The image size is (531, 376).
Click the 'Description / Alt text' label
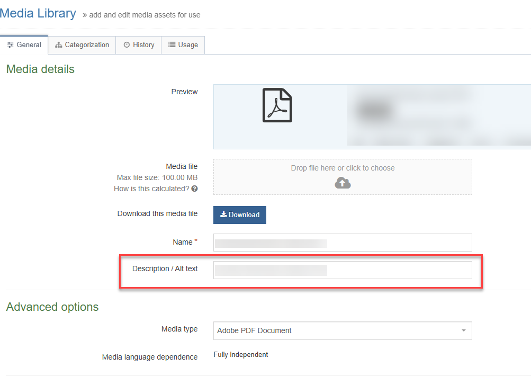(165, 268)
